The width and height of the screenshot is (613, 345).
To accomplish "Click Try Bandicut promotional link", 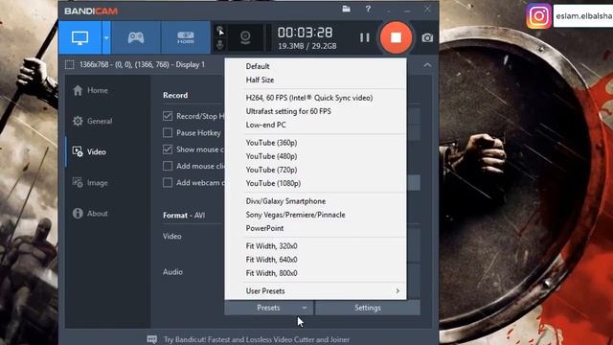I will [257, 339].
